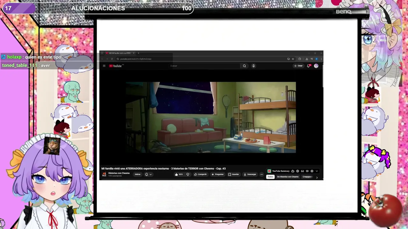The height and width of the screenshot is (229, 408).
Task: Open the YouTube account avatar menu
Action: [316, 66]
